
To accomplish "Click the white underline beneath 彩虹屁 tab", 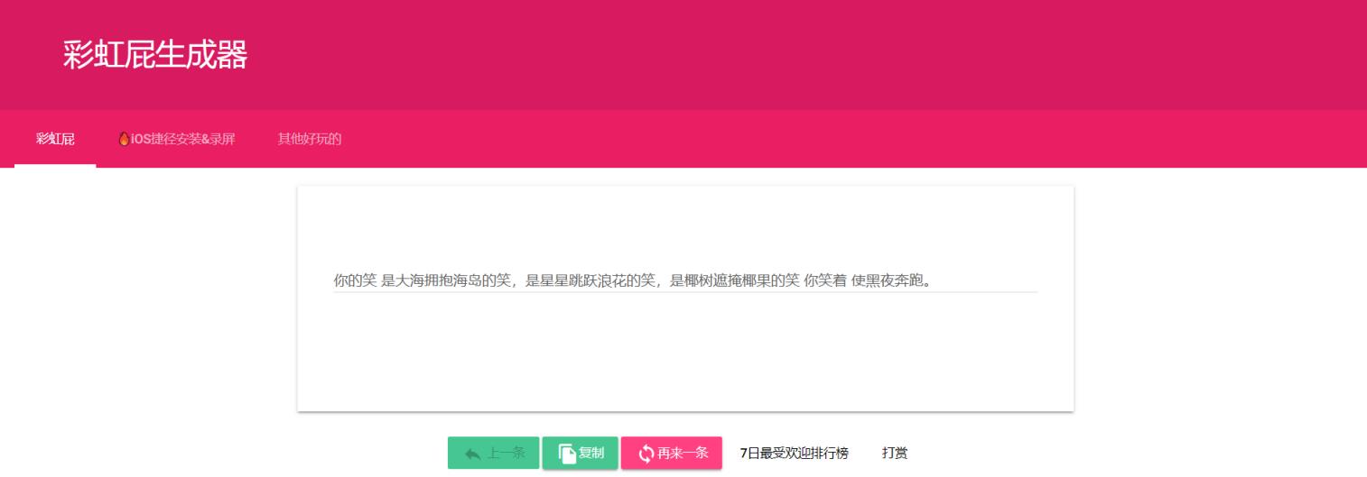I will coord(55,166).
